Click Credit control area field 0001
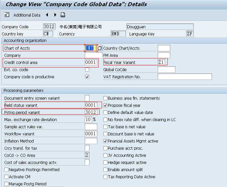The image size is (227, 187). 91,62
